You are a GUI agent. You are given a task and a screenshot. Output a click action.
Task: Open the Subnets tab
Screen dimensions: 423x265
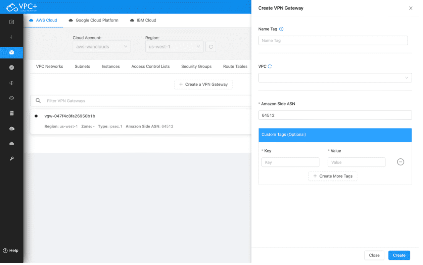point(82,66)
